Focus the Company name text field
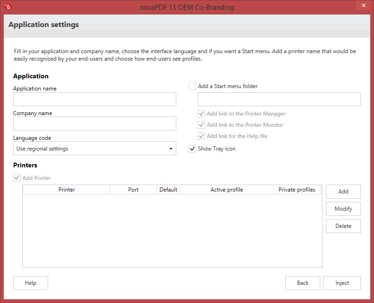The height and width of the screenshot is (303, 374). click(x=95, y=124)
